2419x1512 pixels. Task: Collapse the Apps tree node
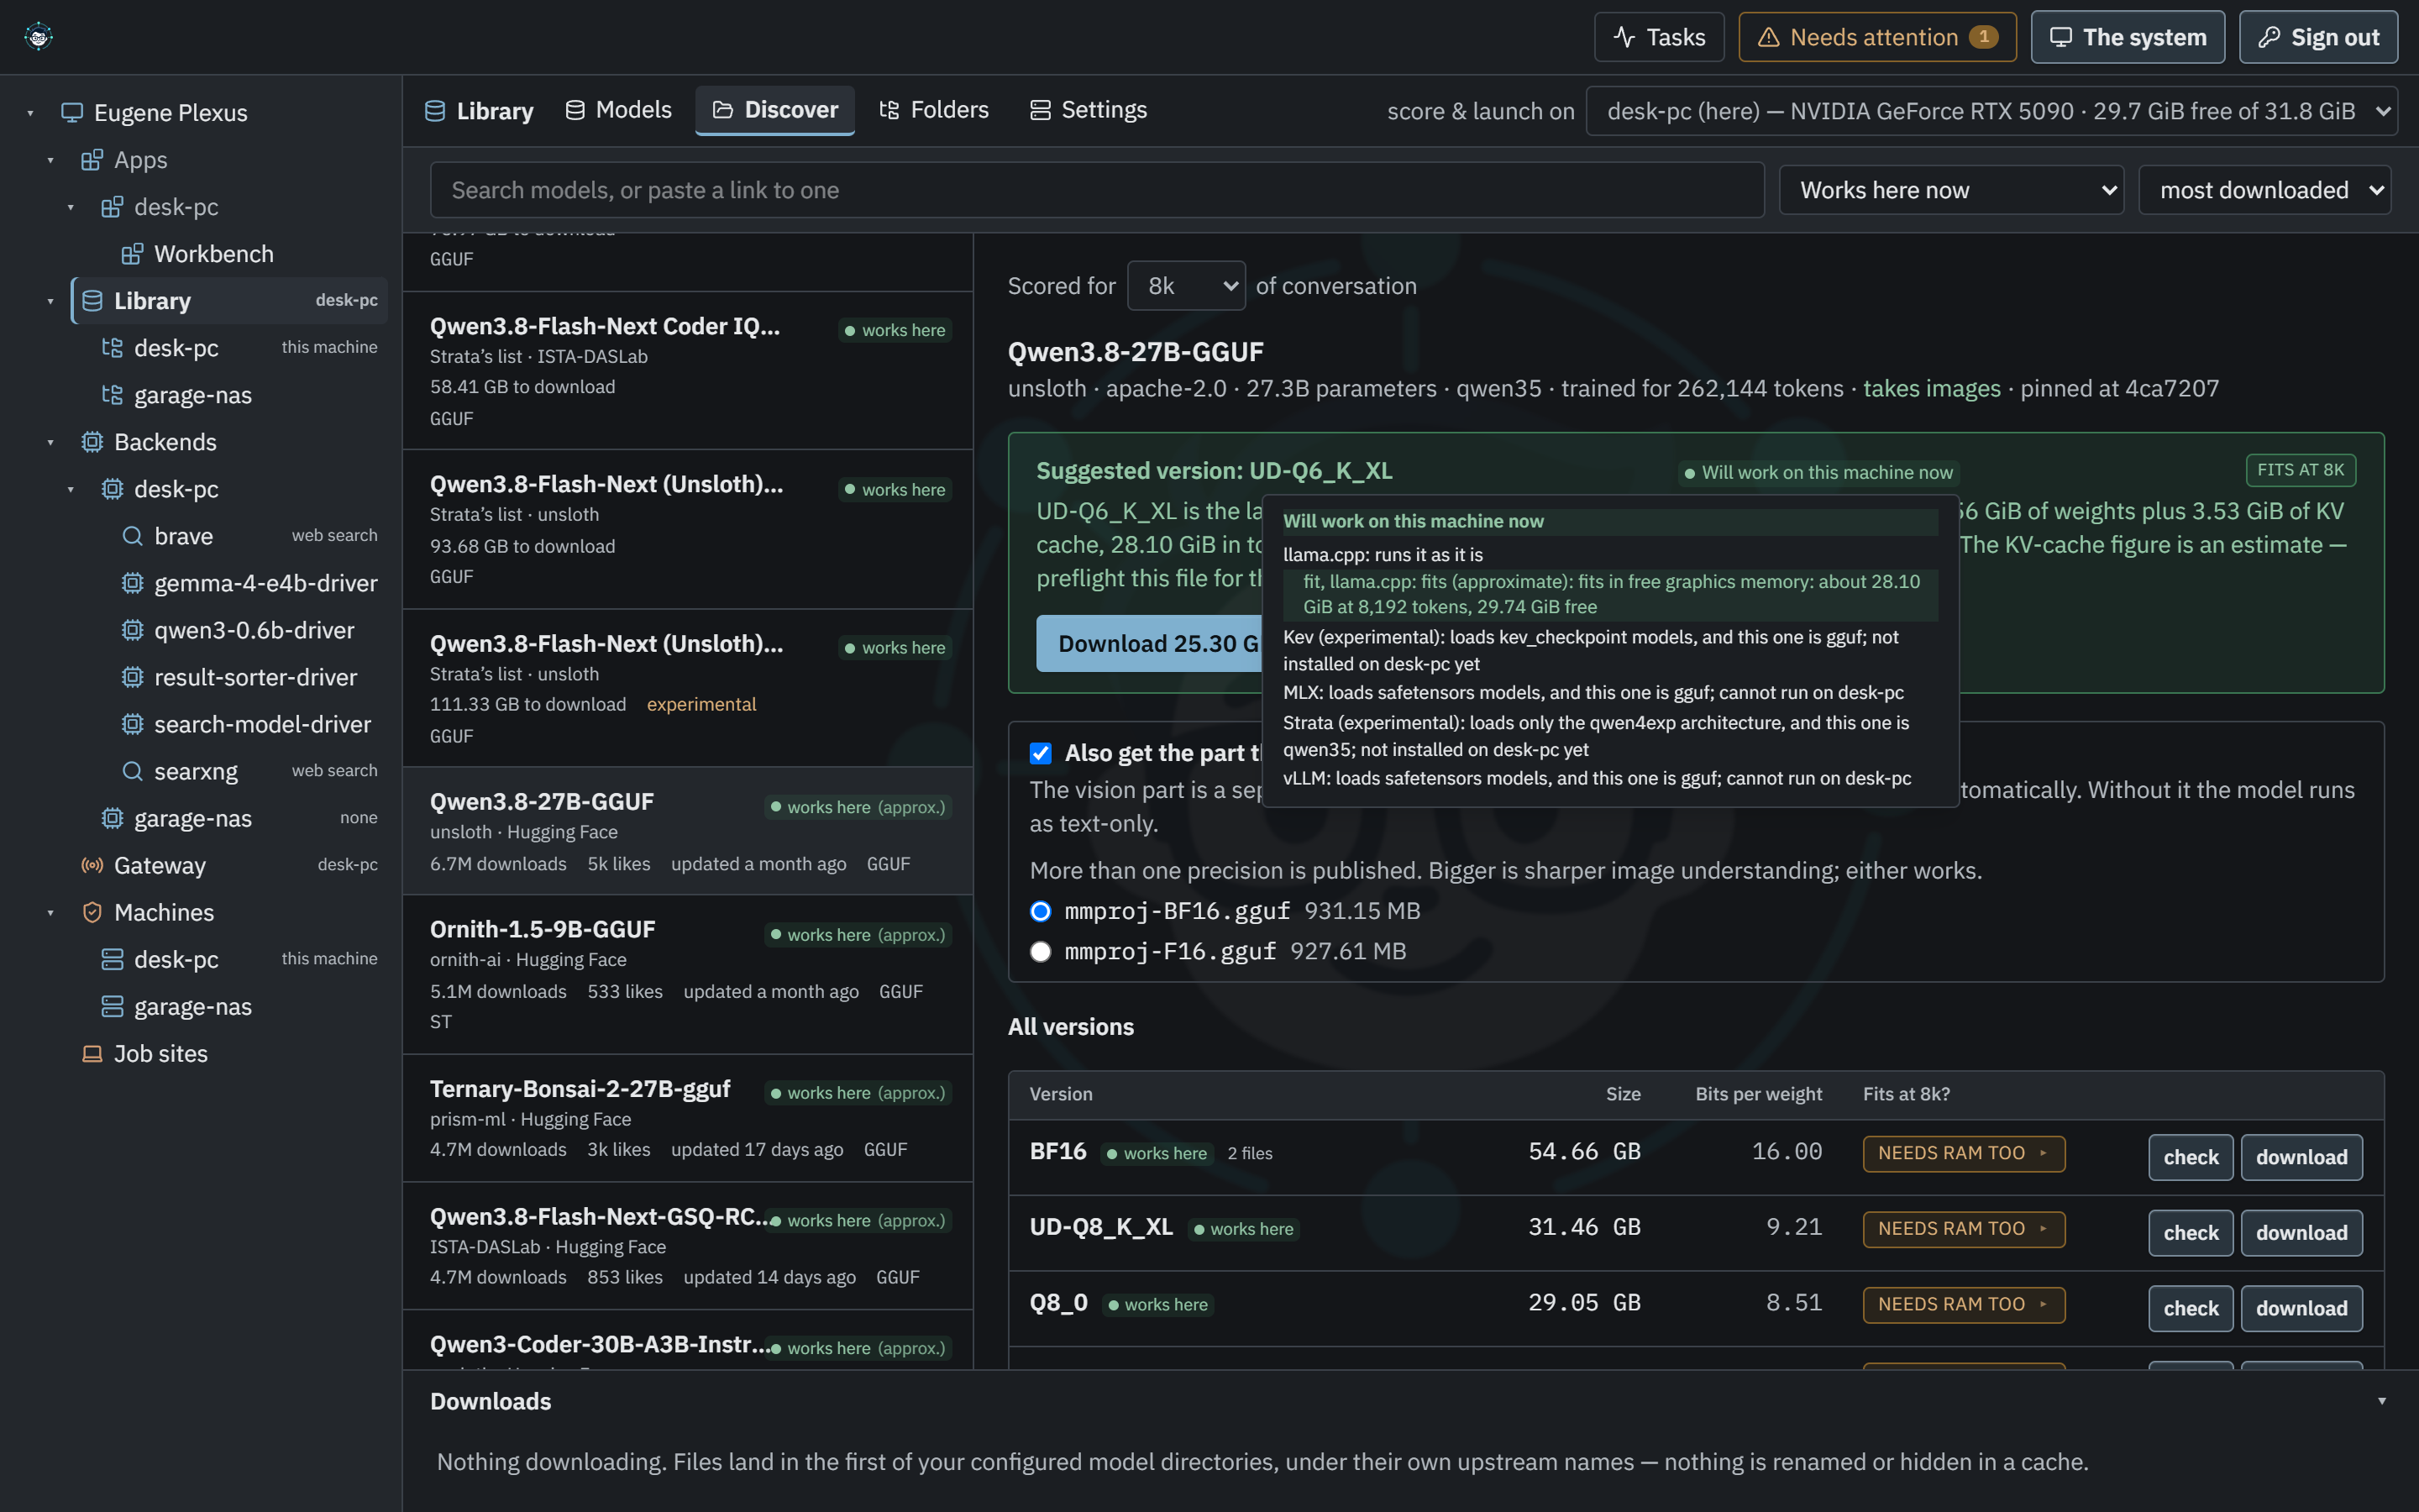click(50, 160)
